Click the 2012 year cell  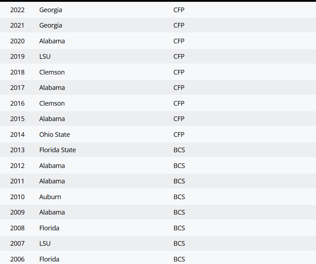tap(17, 166)
